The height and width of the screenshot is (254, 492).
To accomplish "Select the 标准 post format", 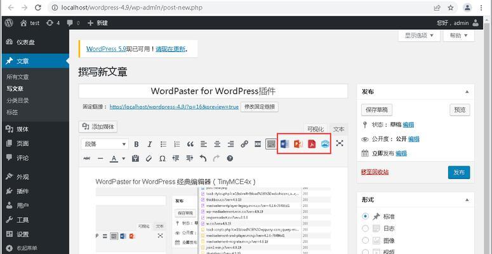I will click(365, 217).
